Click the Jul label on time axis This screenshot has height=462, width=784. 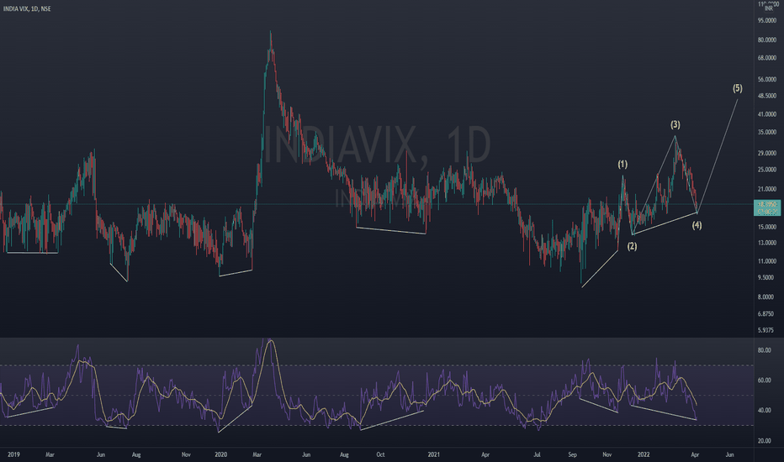(x=537, y=454)
